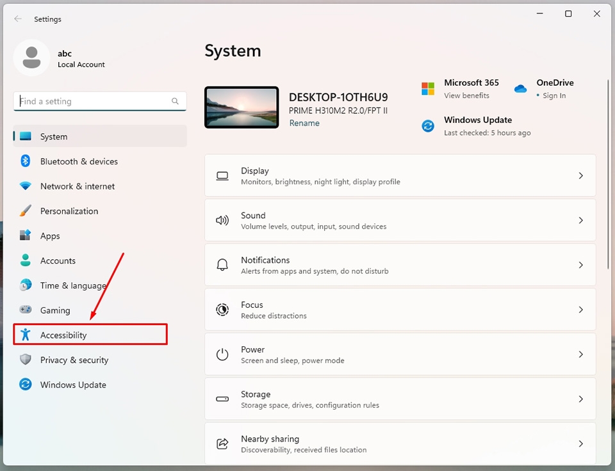
Task: Click the desktop wallpaper thumbnail
Action: pyautogui.click(x=242, y=108)
